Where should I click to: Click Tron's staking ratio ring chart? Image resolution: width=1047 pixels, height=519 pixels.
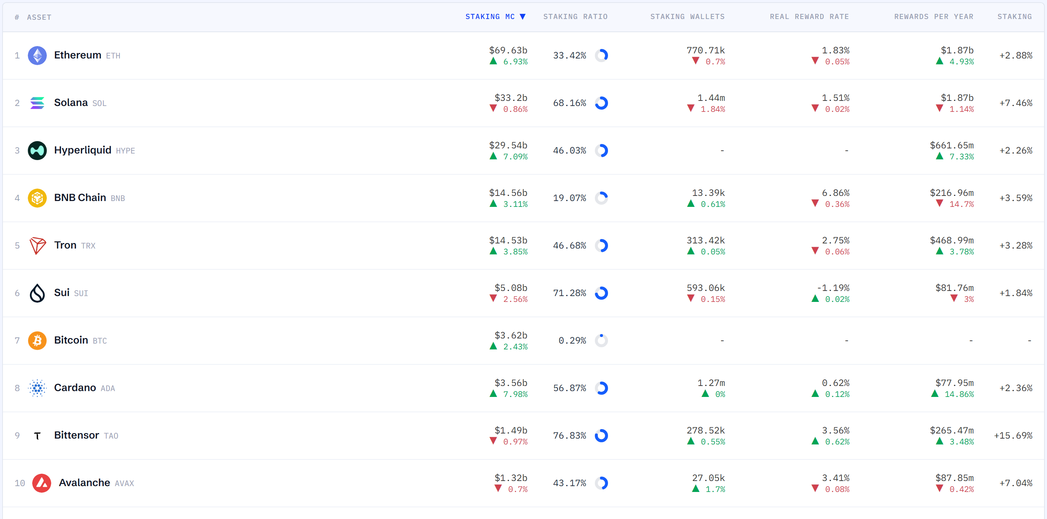[601, 246]
